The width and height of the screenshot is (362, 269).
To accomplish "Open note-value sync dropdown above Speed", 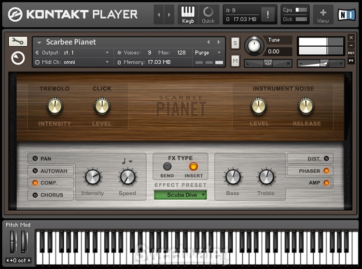I will pyautogui.click(x=127, y=161).
